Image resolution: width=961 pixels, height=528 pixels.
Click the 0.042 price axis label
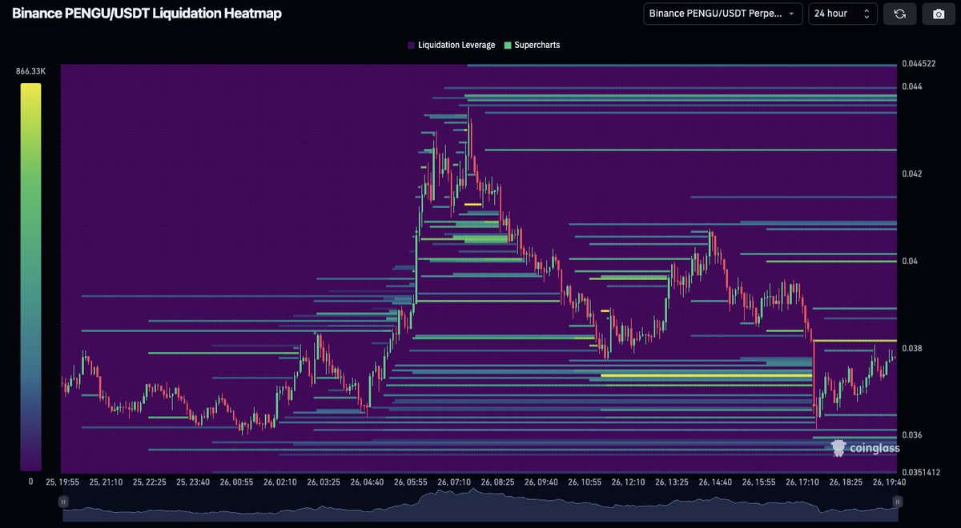[x=912, y=174]
